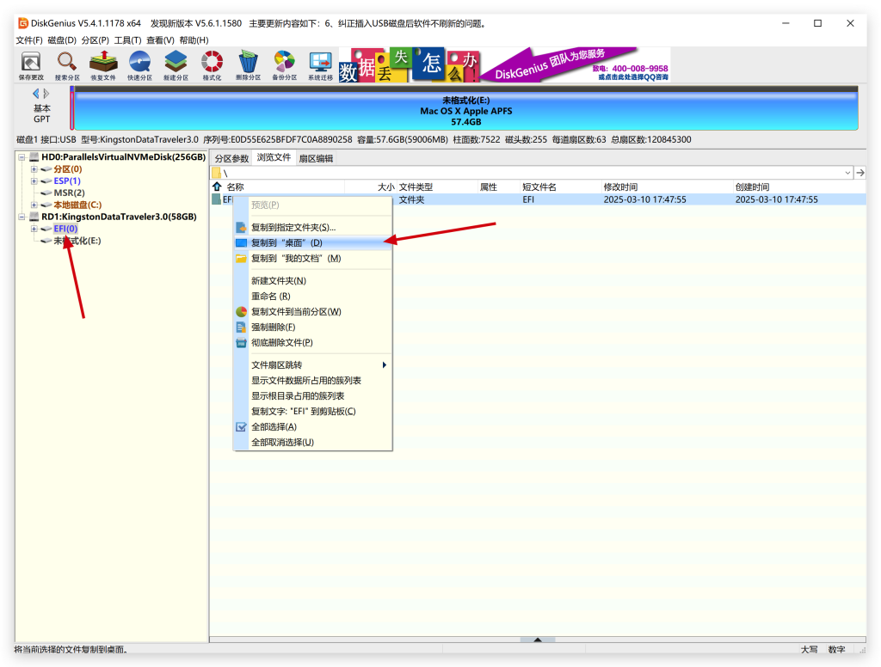
Task: Click the up-folder arrow icon beside 名称
Action: pos(217,187)
